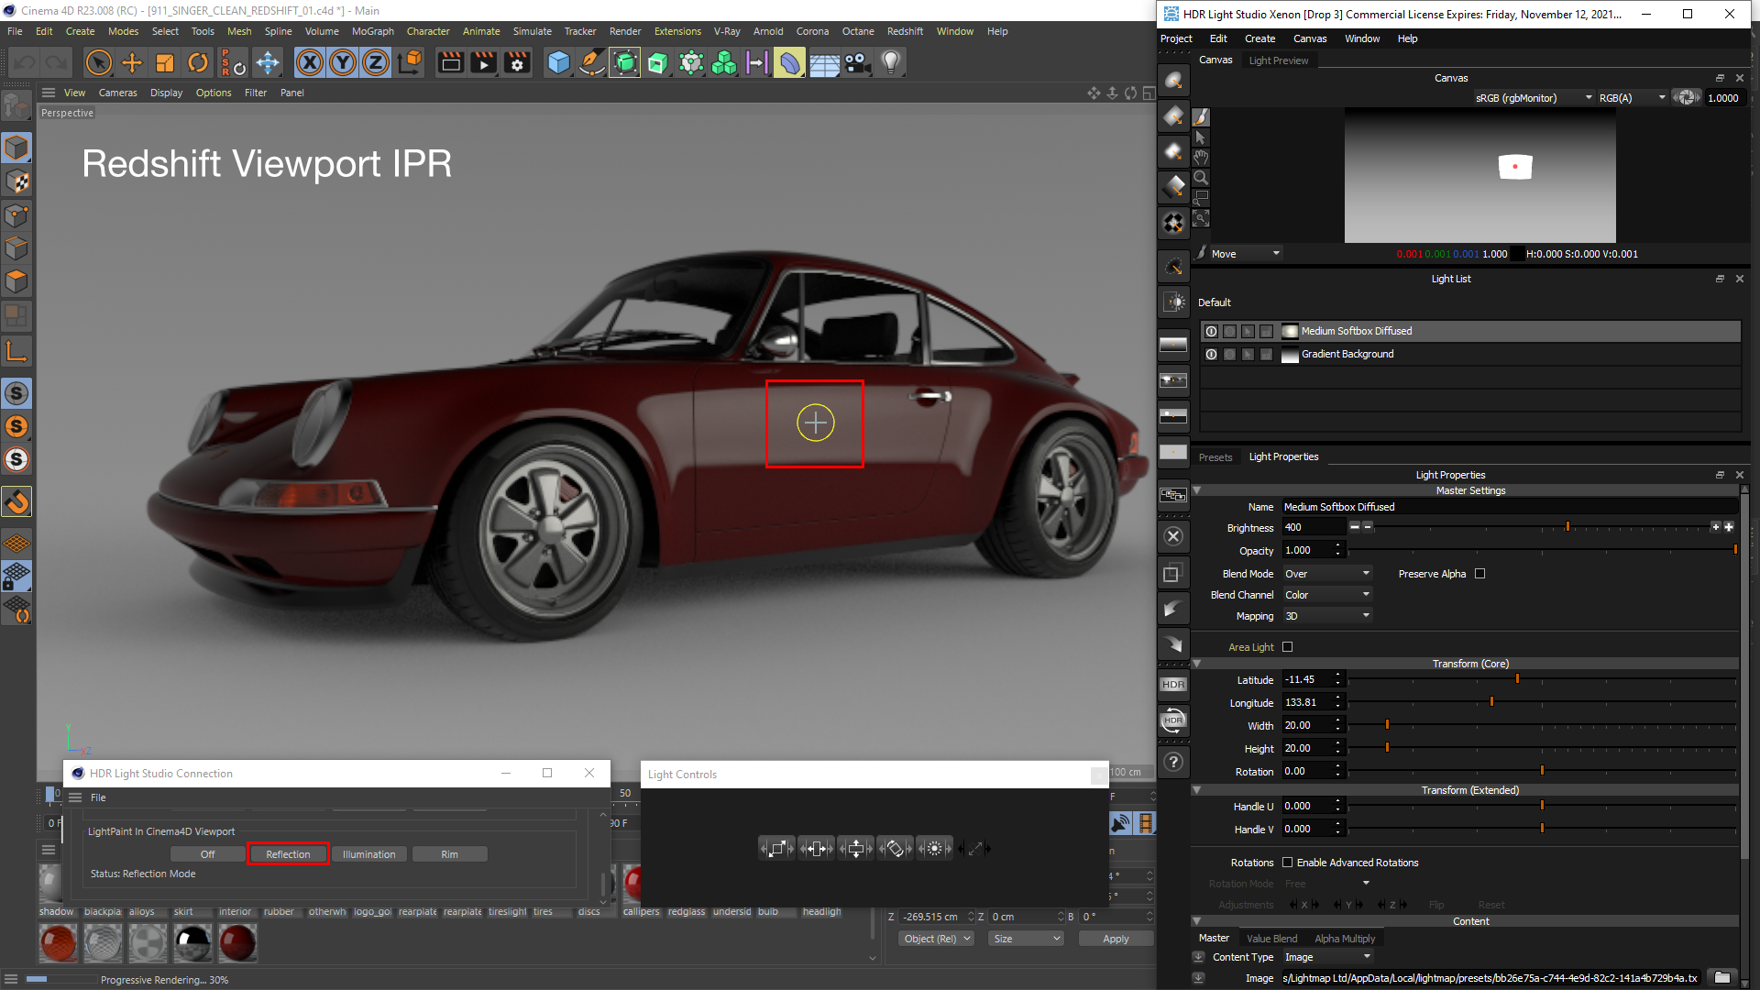Screen dimensions: 1760x990
Task: Toggle X axis lock in Cinema 4D
Action: (310, 62)
